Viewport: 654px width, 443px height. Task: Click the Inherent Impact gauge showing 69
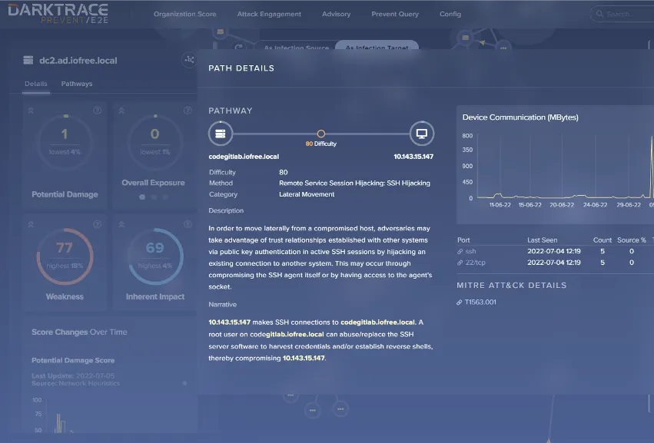point(155,256)
